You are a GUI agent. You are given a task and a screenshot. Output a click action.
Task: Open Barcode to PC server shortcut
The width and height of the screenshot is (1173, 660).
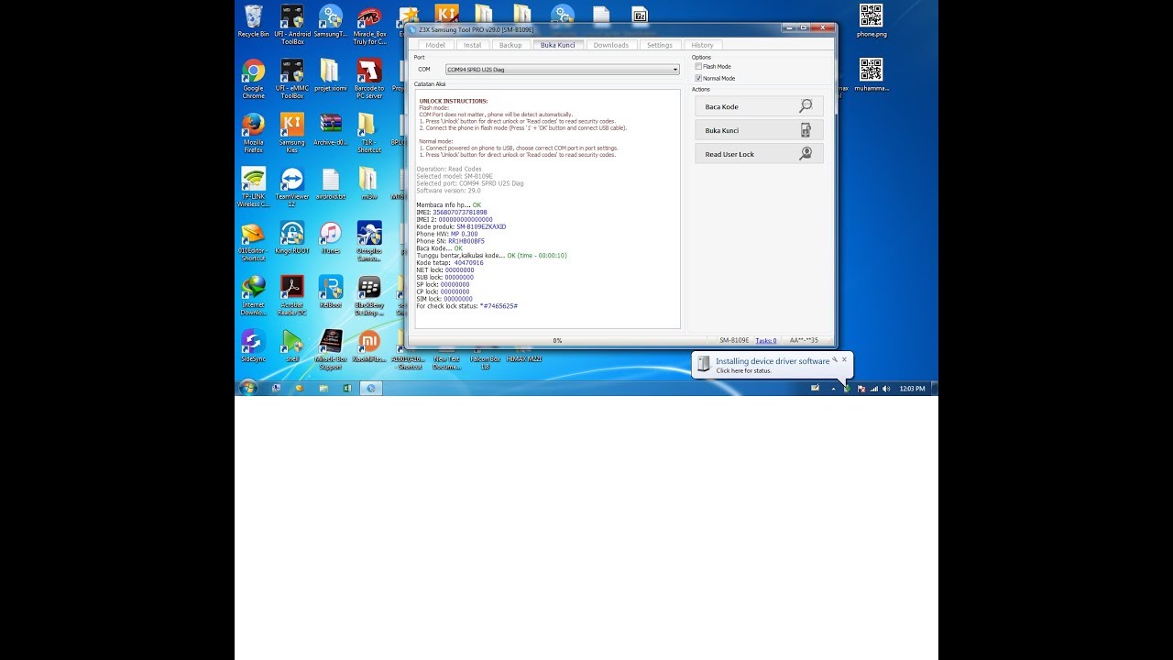[368, 80]
